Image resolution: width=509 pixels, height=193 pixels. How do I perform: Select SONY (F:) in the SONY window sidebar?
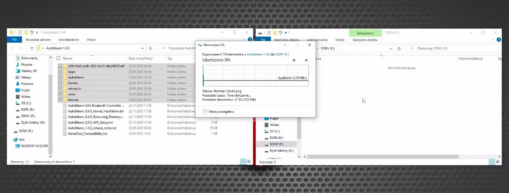pyautogui.click(x=277, y=144)
